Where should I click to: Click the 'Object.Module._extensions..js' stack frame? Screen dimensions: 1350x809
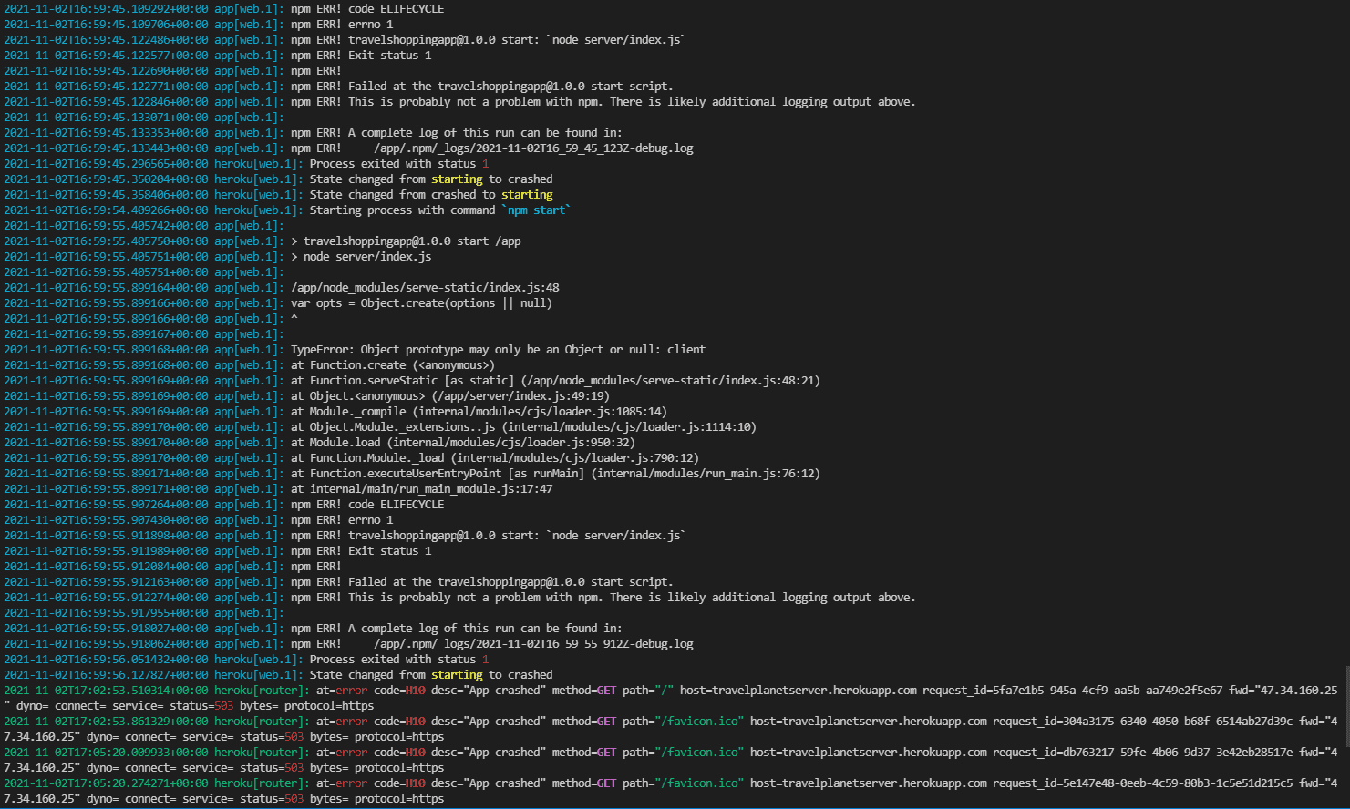coord(380,427)
